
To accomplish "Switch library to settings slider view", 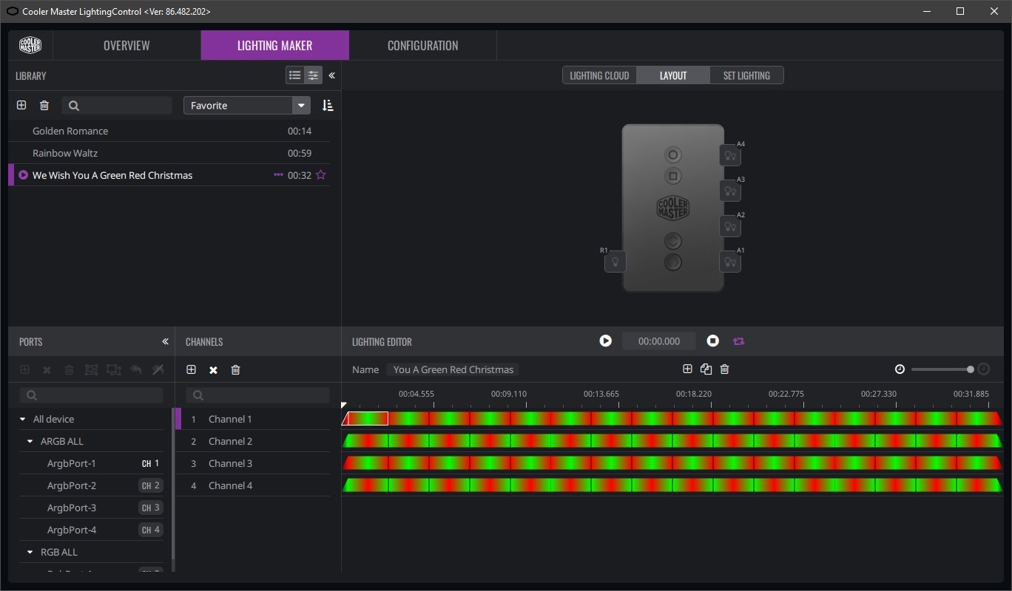I will pyautogui.click(x=314, y=75).
